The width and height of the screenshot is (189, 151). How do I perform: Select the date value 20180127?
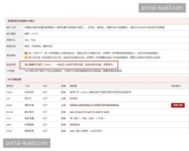point(75,125)
